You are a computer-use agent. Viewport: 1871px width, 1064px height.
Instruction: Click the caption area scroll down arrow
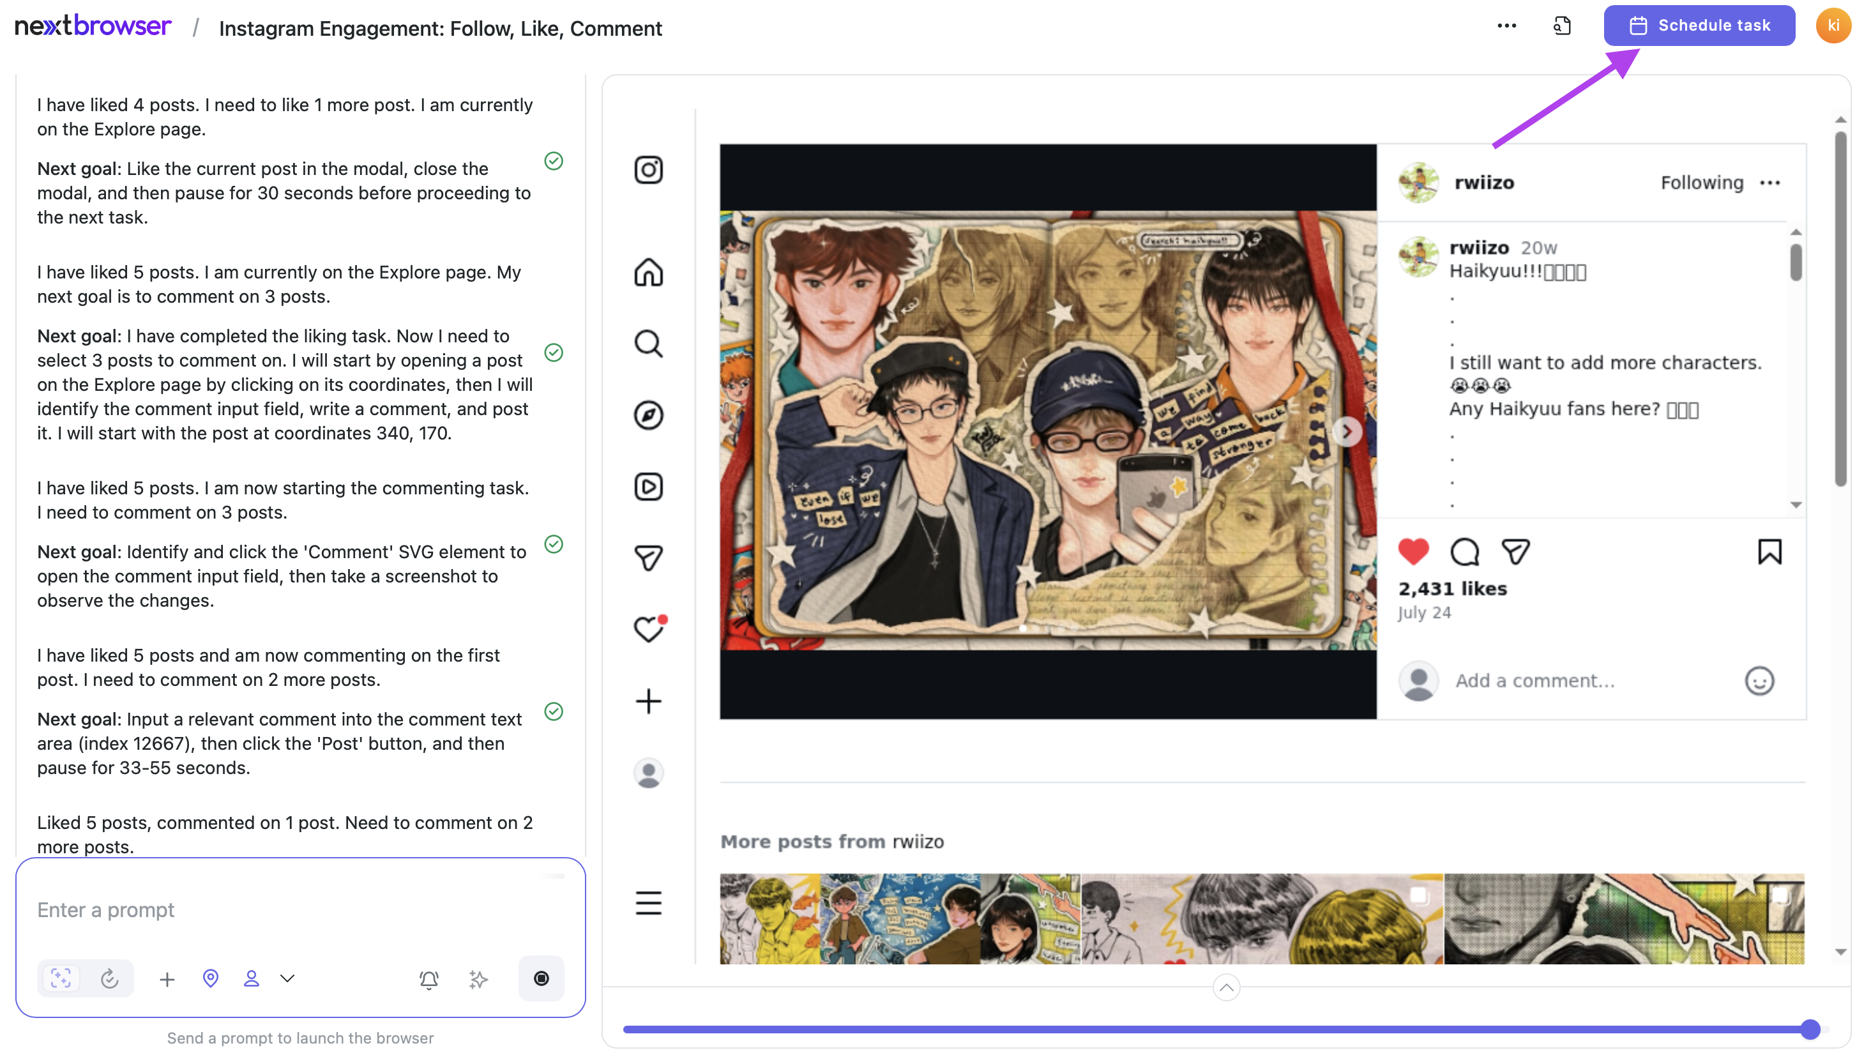(x=1796, y=505)
